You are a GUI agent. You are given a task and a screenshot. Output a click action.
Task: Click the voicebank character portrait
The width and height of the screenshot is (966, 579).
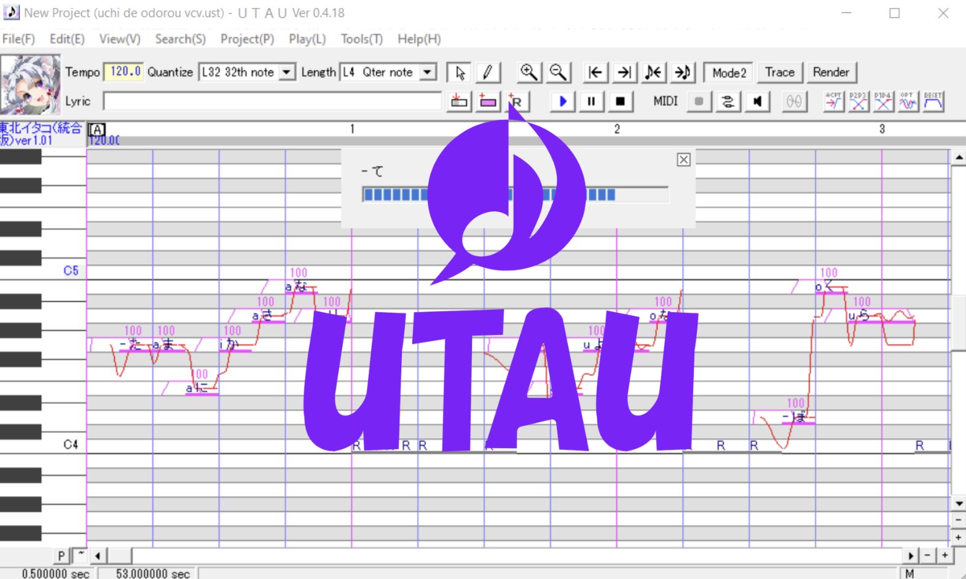pos(31,85)
